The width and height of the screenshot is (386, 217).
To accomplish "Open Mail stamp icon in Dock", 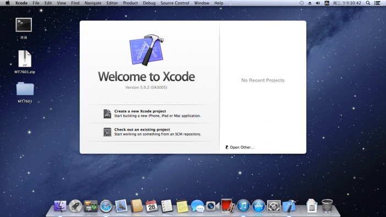I will (121, 206).
